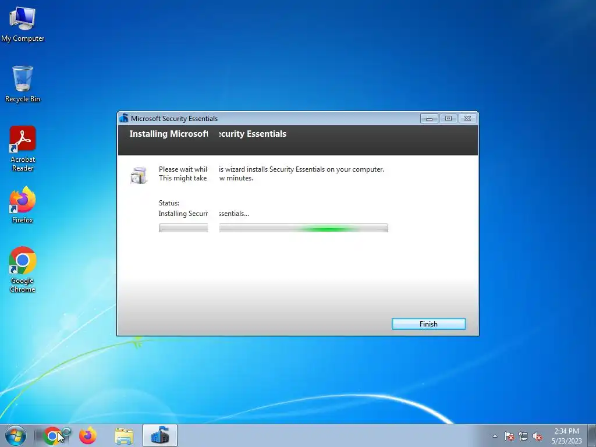The height and width of the screenshot is (447, 596).
Task: Maximize the Microsoft Security Essentials window
Action: pos(449,119)
